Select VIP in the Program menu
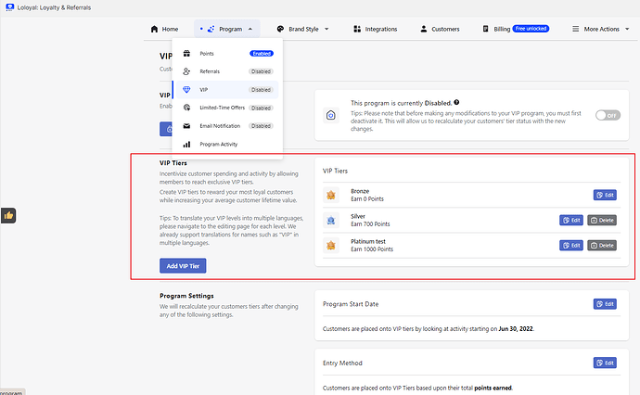Screen dimensions: 640x395 click(x=227, y=89)
